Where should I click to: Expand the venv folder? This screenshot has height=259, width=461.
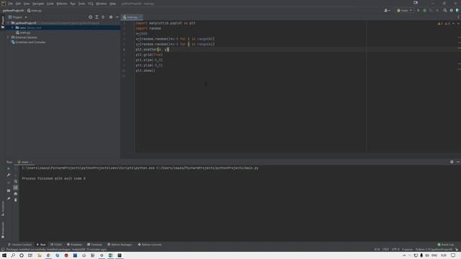[13, 27]
